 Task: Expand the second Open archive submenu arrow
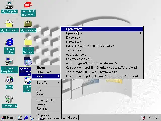coord(141,33)
